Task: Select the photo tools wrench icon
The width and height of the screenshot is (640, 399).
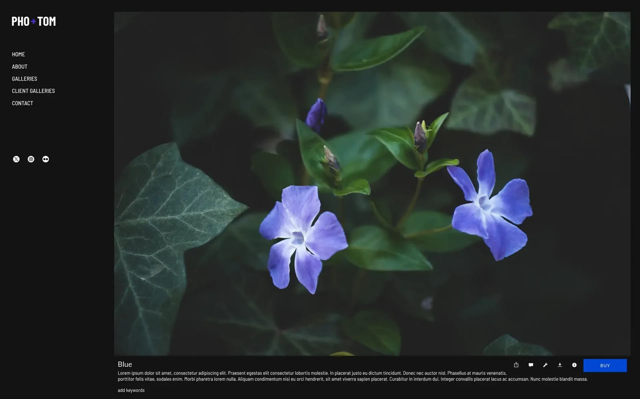Action: tap(545, 365)
